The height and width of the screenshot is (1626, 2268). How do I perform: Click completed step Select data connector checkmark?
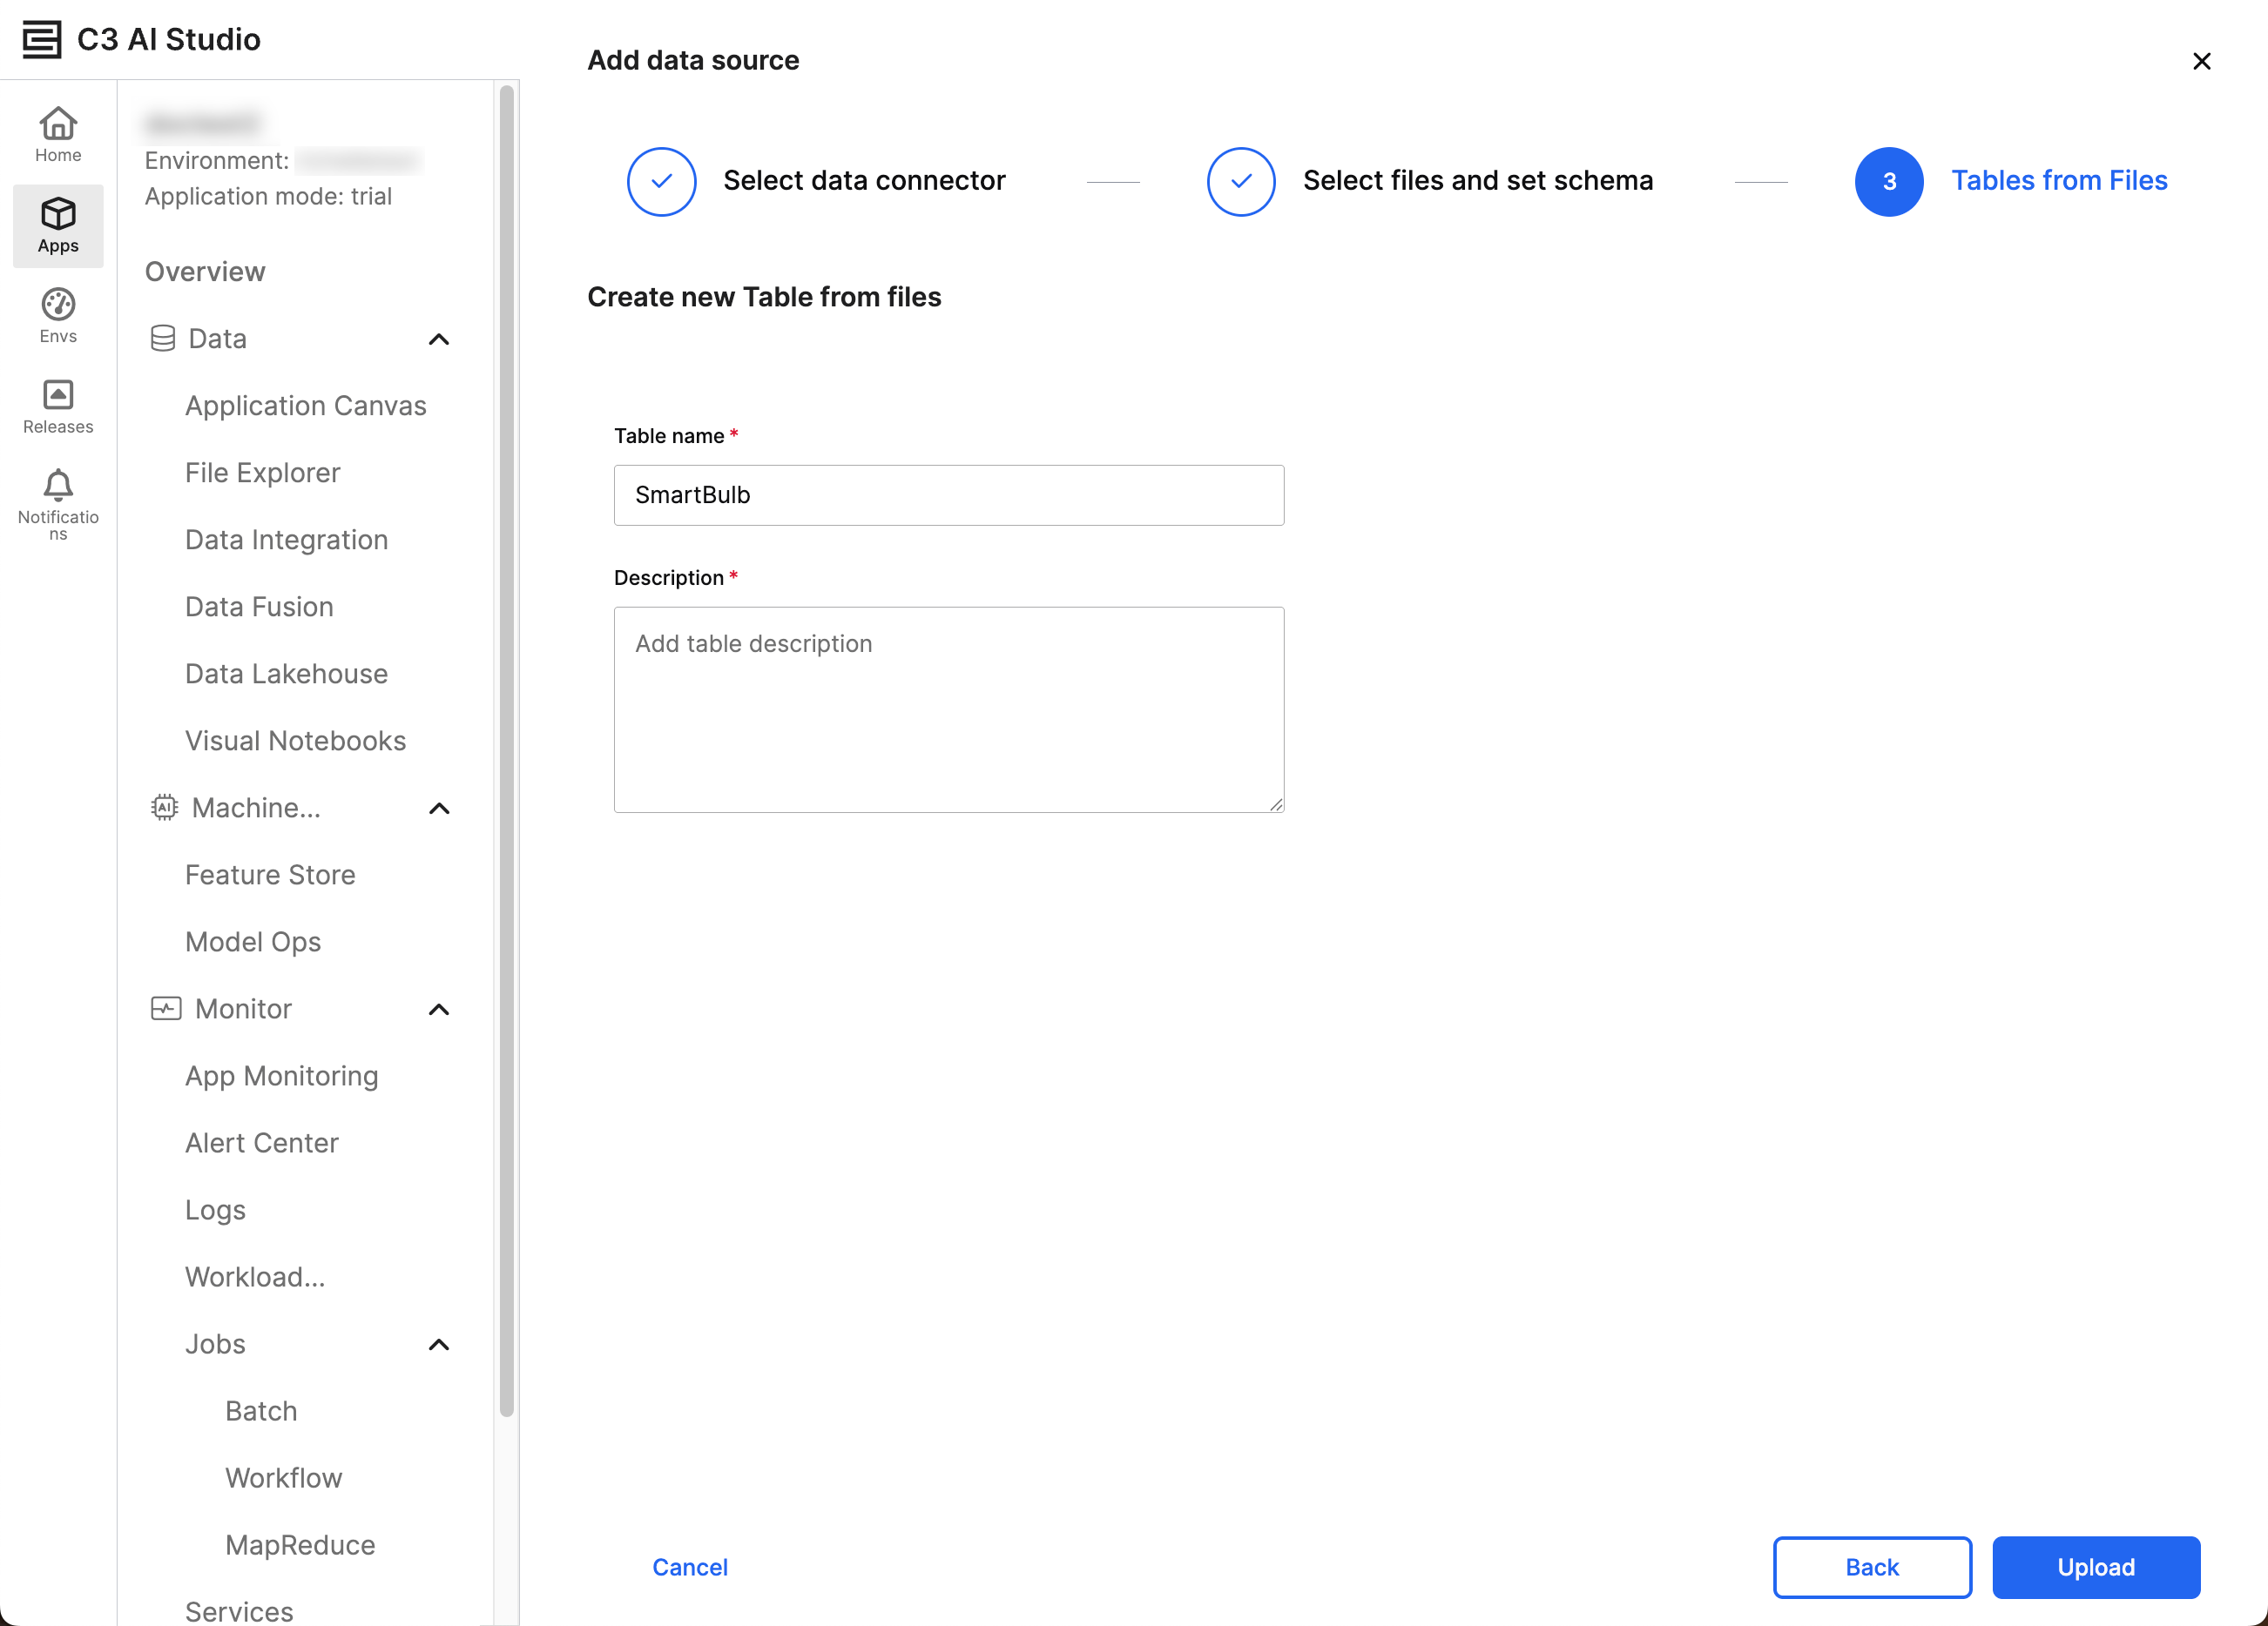[661, 182]
